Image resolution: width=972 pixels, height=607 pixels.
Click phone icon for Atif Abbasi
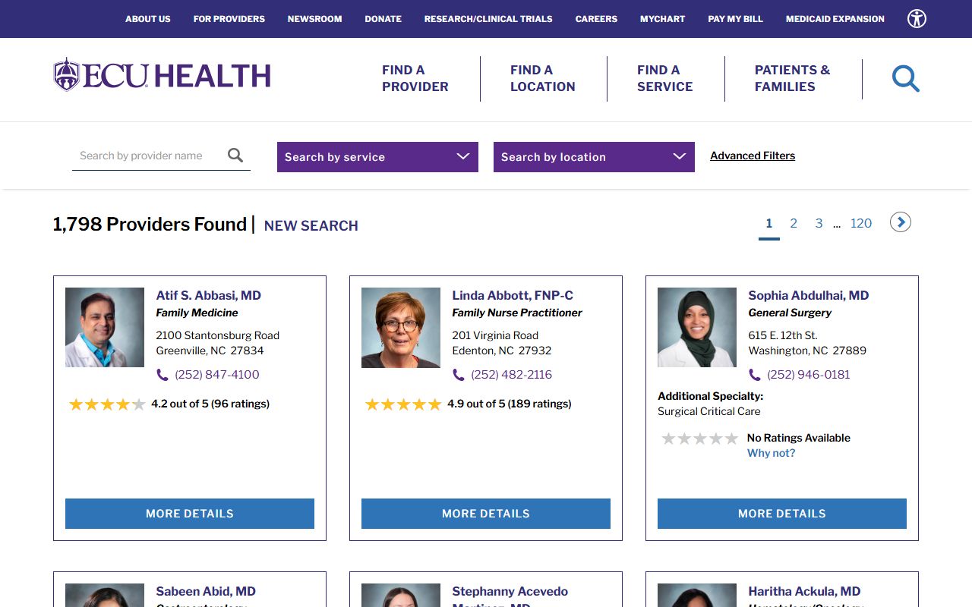click(x=162, y=375)
